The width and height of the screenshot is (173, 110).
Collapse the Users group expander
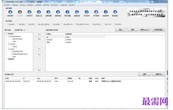point(9,49)
